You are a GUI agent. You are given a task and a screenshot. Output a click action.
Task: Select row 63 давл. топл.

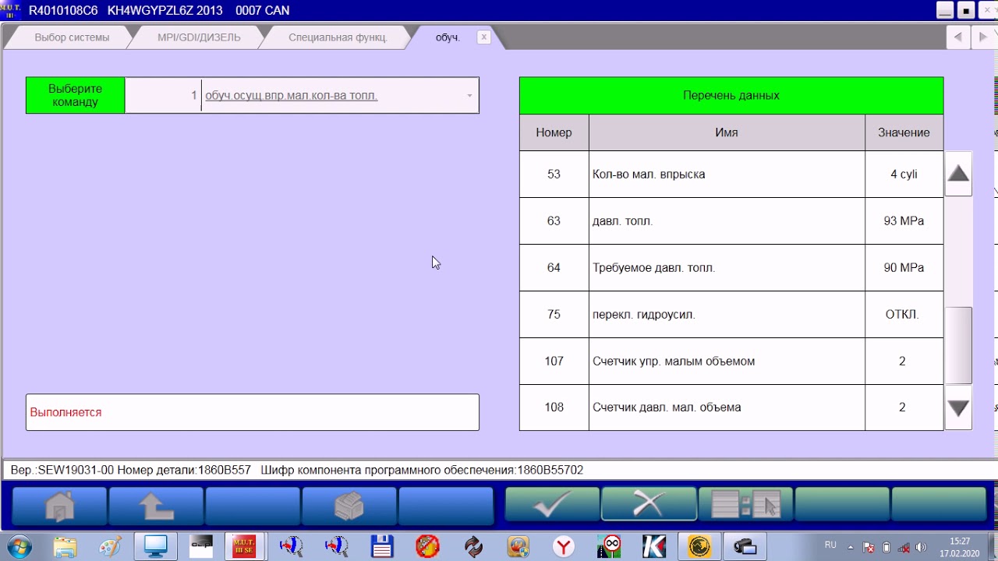coord(731,221)
